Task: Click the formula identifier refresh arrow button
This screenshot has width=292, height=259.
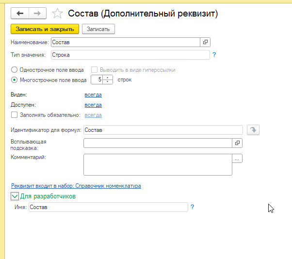Action: (253, 129)
